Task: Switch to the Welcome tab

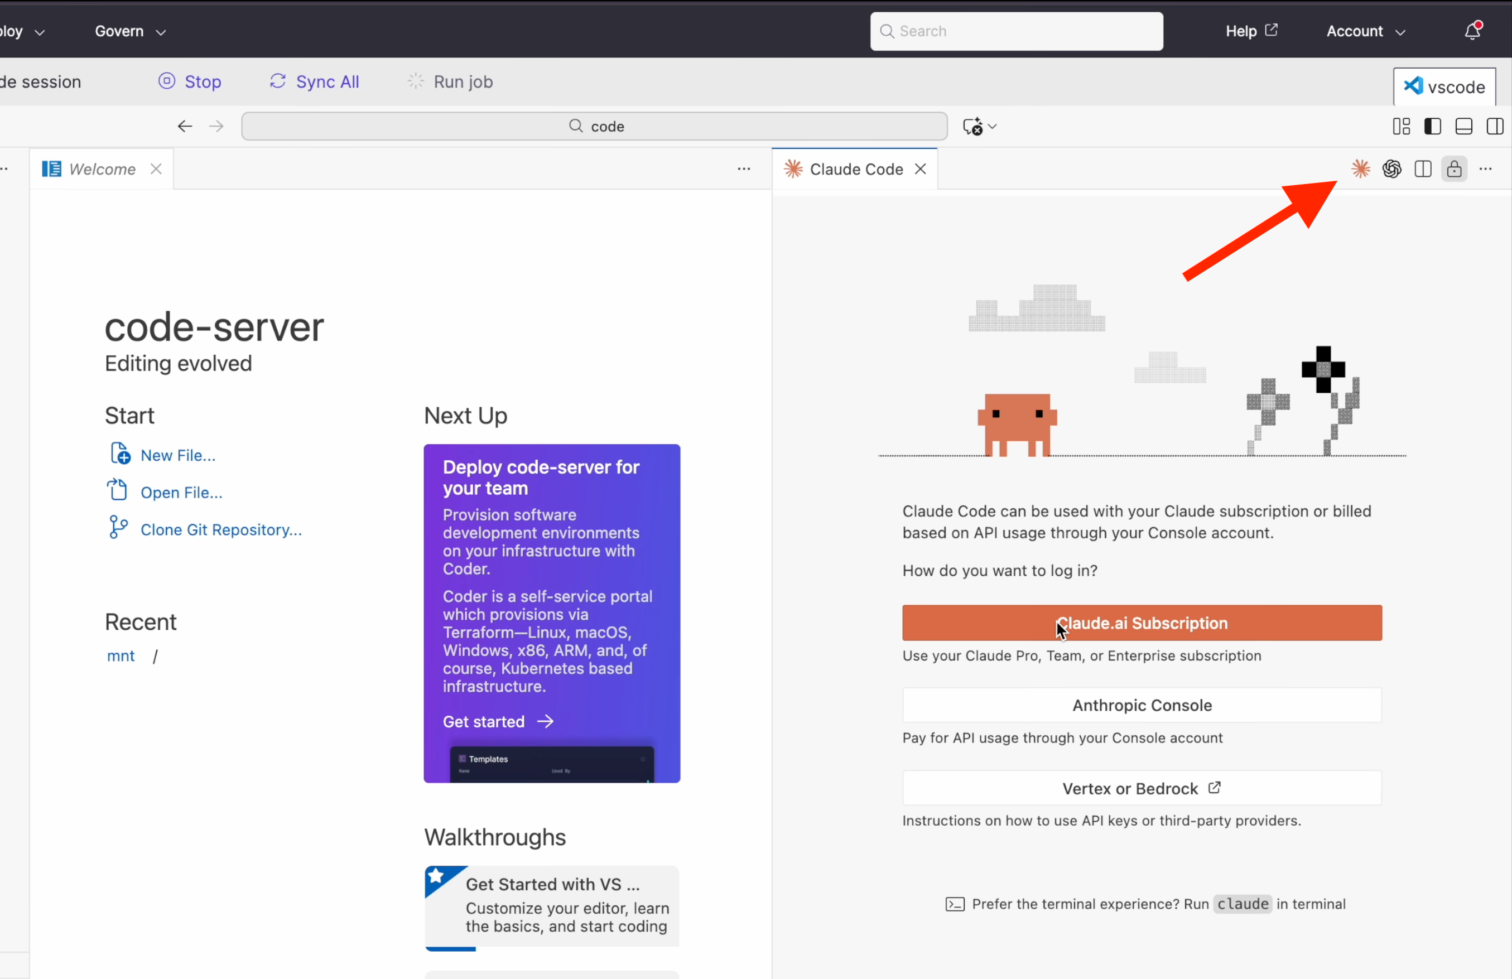Action: tap(102, 169)
